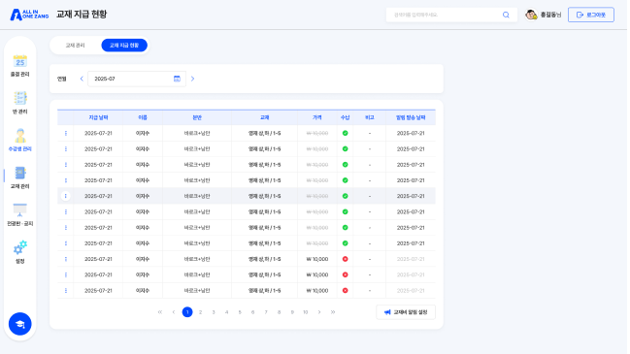
Task: Go to page 8 in pagination
Action: (x=279, y=312)
